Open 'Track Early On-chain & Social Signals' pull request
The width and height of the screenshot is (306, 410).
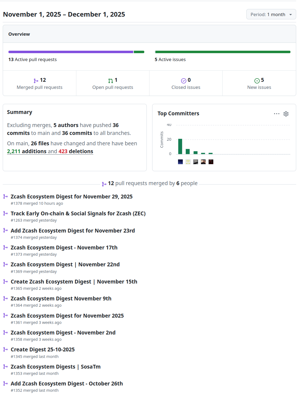(x=78, y=213)
